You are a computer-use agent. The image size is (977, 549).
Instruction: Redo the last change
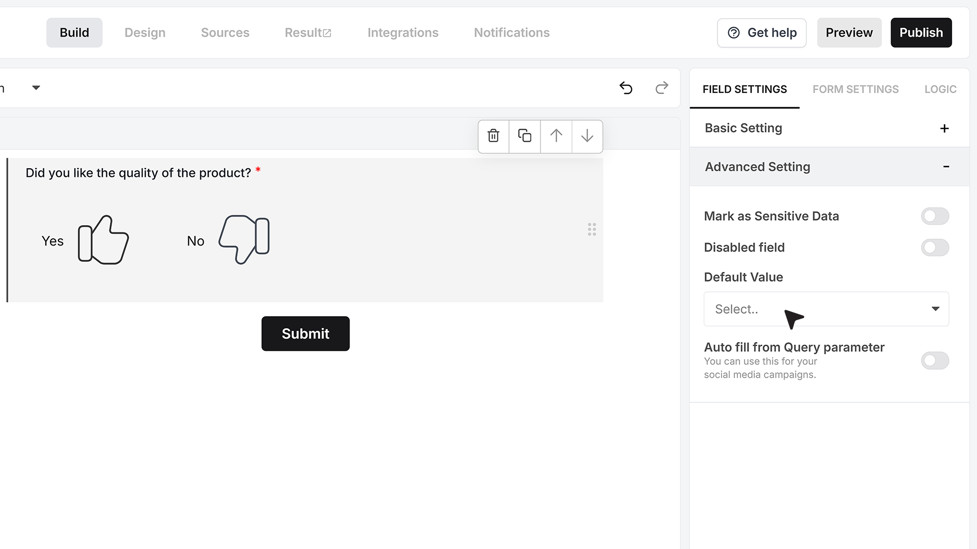click(x=662, y=88)
